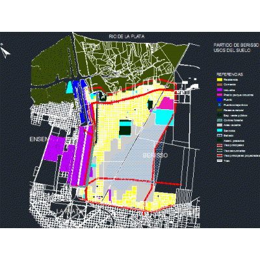Select the cyan Servicios legend swatch
Viewport: 260px width, 260px height.
(220, 131)
